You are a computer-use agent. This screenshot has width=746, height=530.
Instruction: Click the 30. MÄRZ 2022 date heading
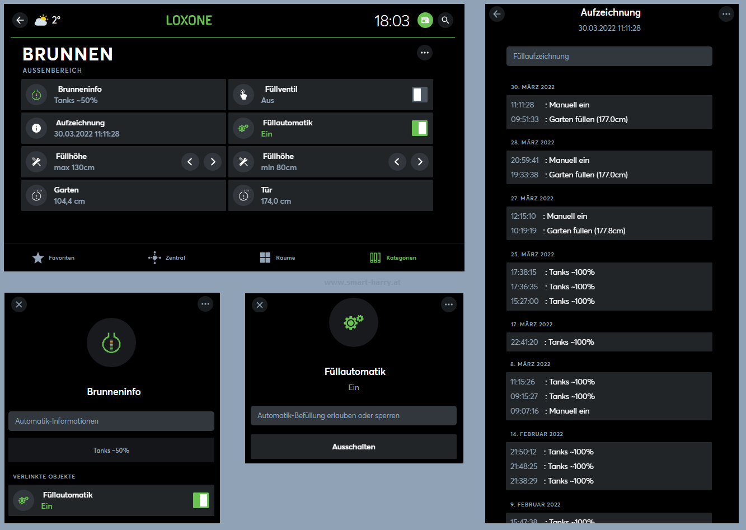pos(533,87)
